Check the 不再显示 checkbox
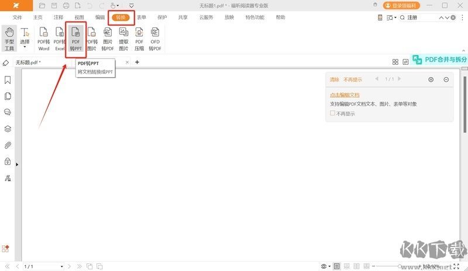468x271 pixels. [332, 113]
